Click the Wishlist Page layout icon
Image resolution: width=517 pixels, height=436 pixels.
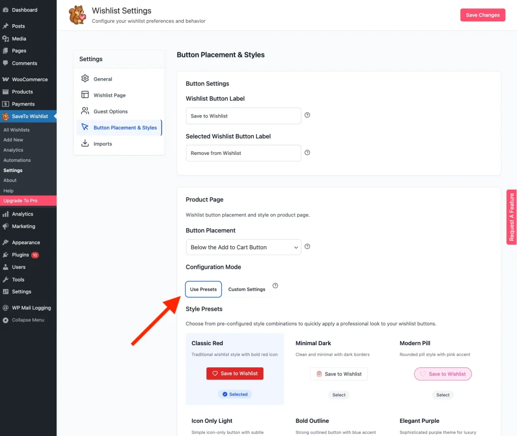tap(85, 95)
